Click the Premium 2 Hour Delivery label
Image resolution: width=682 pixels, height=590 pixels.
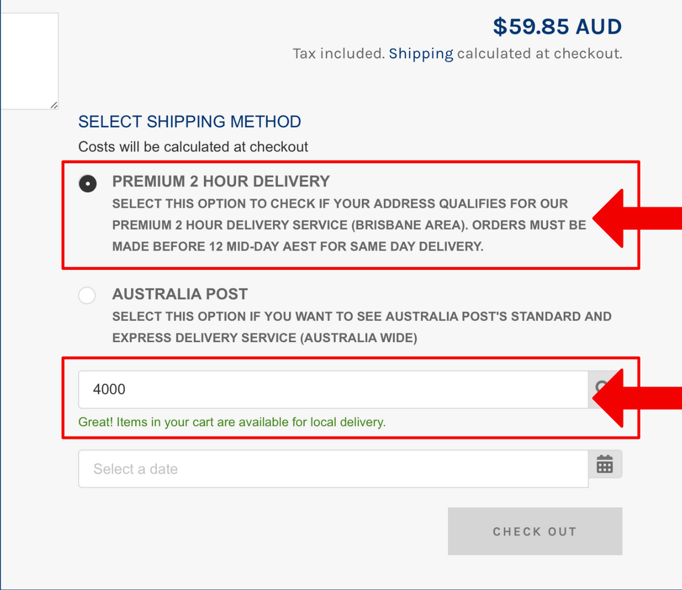pyautogui.click(x=221, y=181)
